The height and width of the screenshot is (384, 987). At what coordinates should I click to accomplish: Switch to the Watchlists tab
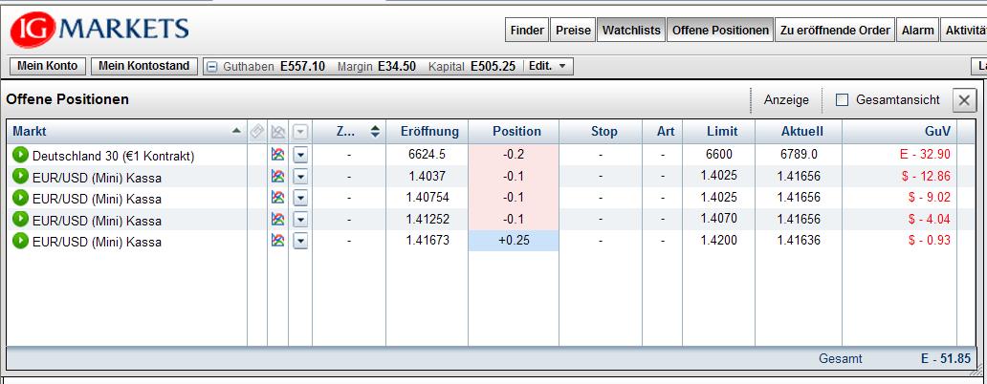pyautogui.click(x=631, y=31)
